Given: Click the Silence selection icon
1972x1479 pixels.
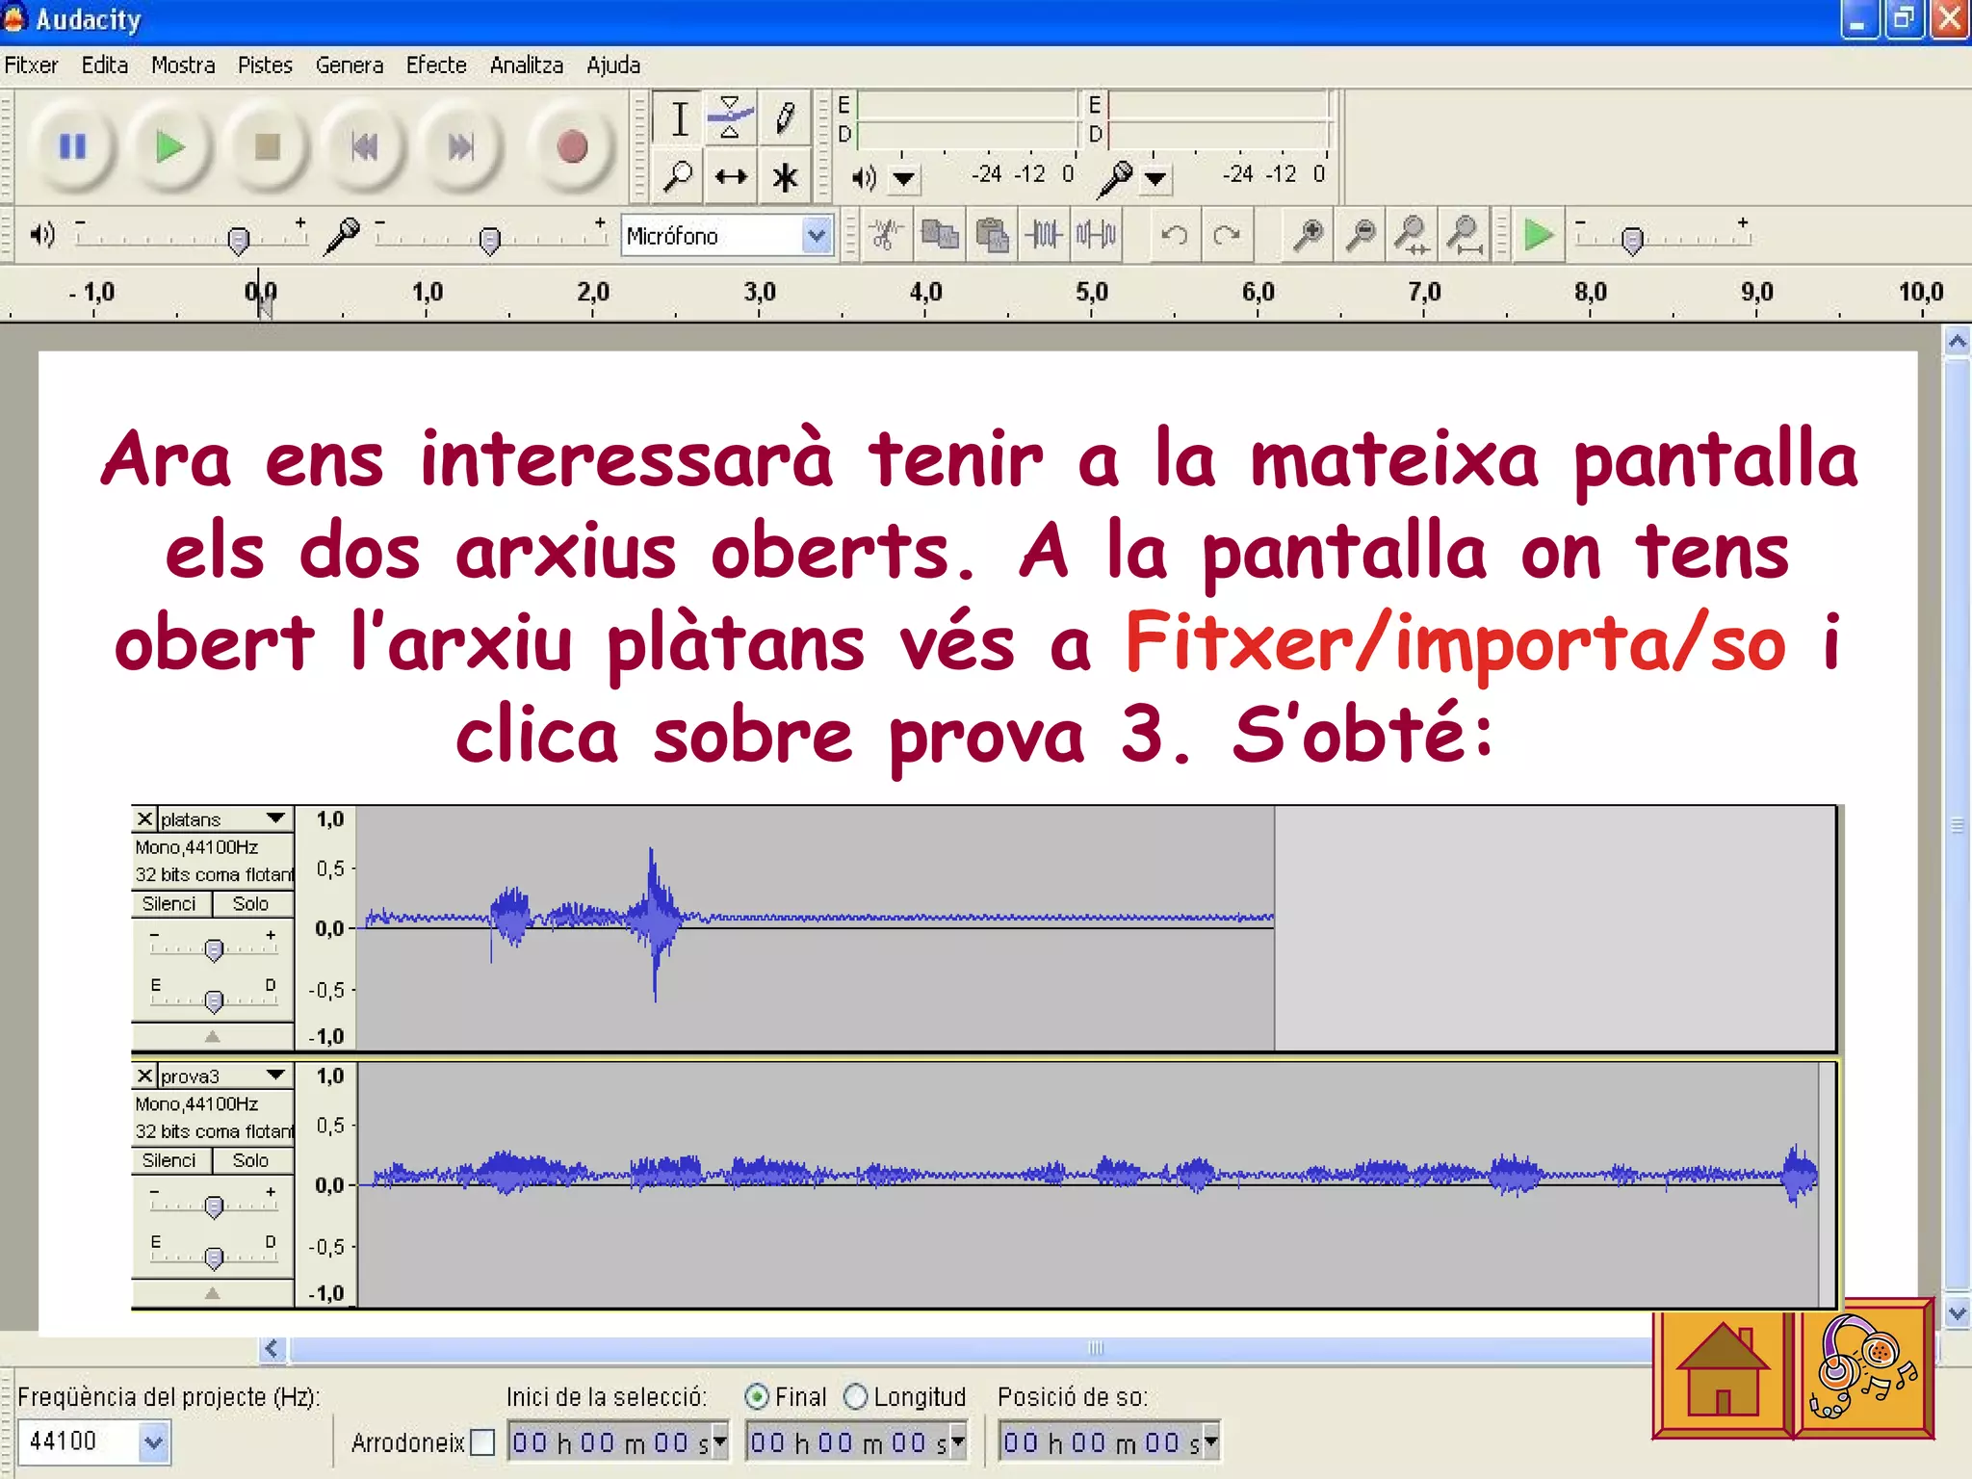Looking at the screenshot, I should [x=1096, y=235].
